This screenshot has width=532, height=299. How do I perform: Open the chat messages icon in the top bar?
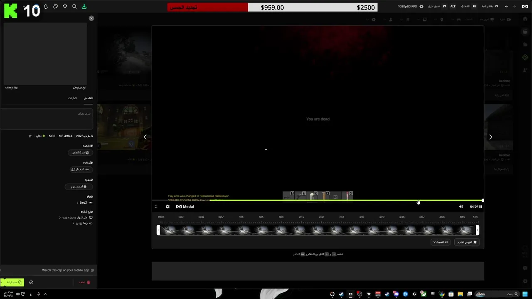55,7
